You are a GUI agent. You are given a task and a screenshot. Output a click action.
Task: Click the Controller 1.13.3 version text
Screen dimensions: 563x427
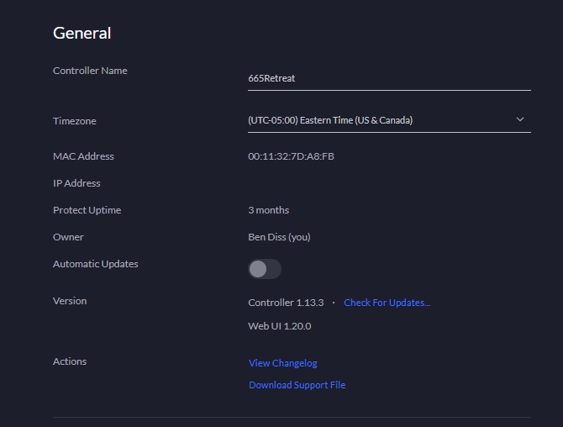(286, 303)
